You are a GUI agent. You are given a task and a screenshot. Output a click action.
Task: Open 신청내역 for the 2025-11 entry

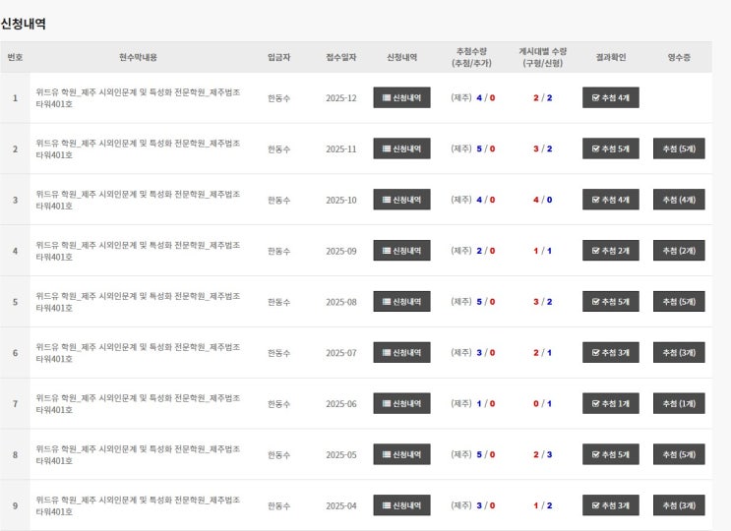point(401,148)
